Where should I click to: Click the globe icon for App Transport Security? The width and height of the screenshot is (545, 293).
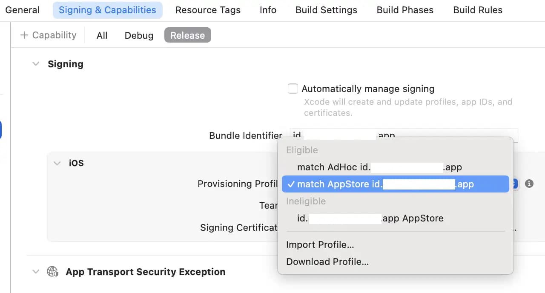click(x=52, y=272)
